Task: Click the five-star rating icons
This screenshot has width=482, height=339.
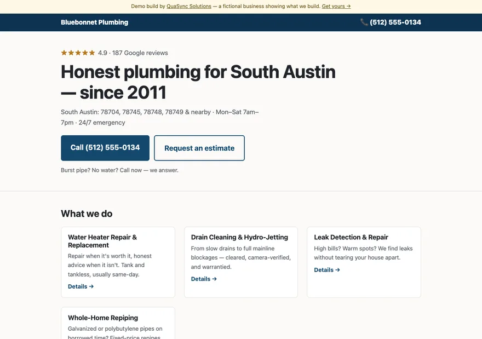Action: click(78, 53)
